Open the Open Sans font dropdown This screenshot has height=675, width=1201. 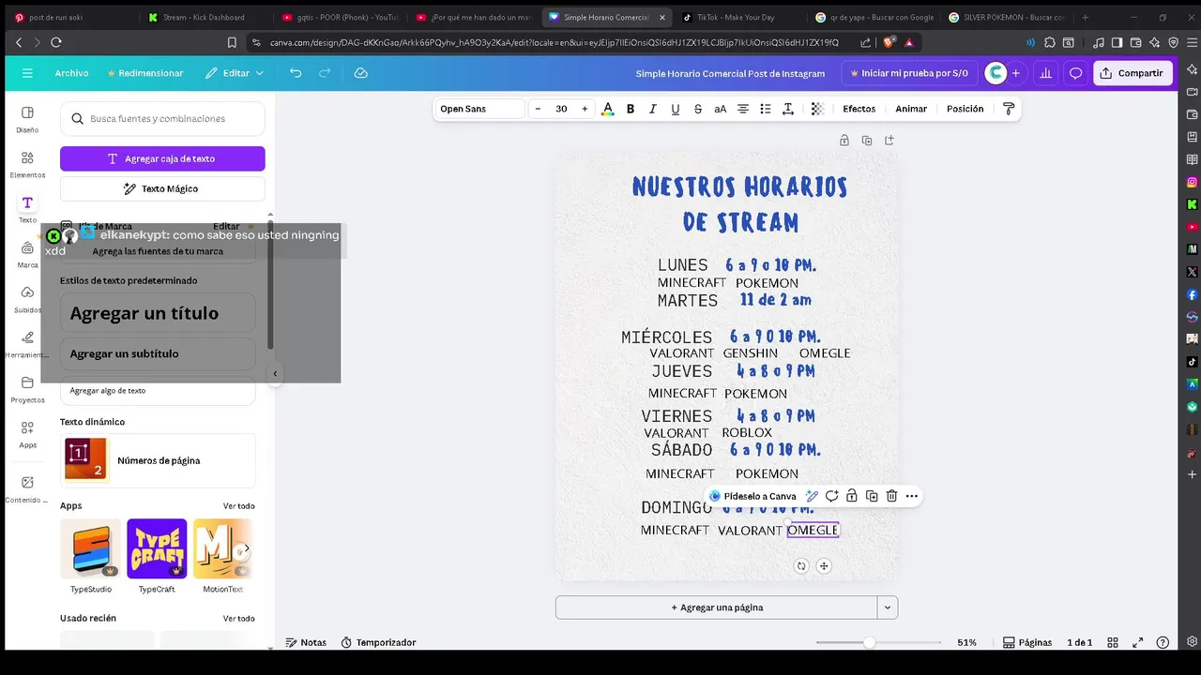[x=480, y=109]
